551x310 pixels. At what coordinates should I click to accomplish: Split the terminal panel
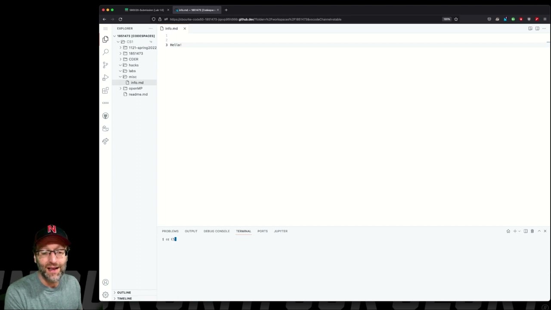coord(526,231)
